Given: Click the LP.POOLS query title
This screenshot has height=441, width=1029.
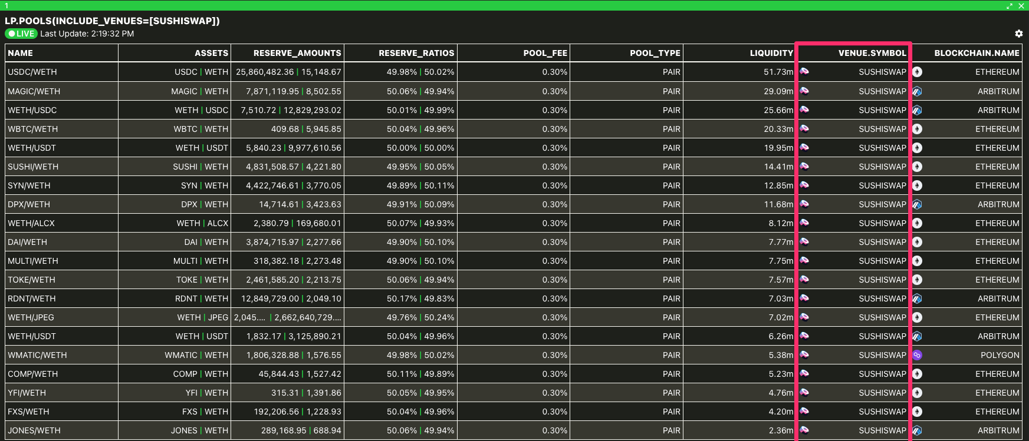Looking at the screenshot, I should [112, 21].
